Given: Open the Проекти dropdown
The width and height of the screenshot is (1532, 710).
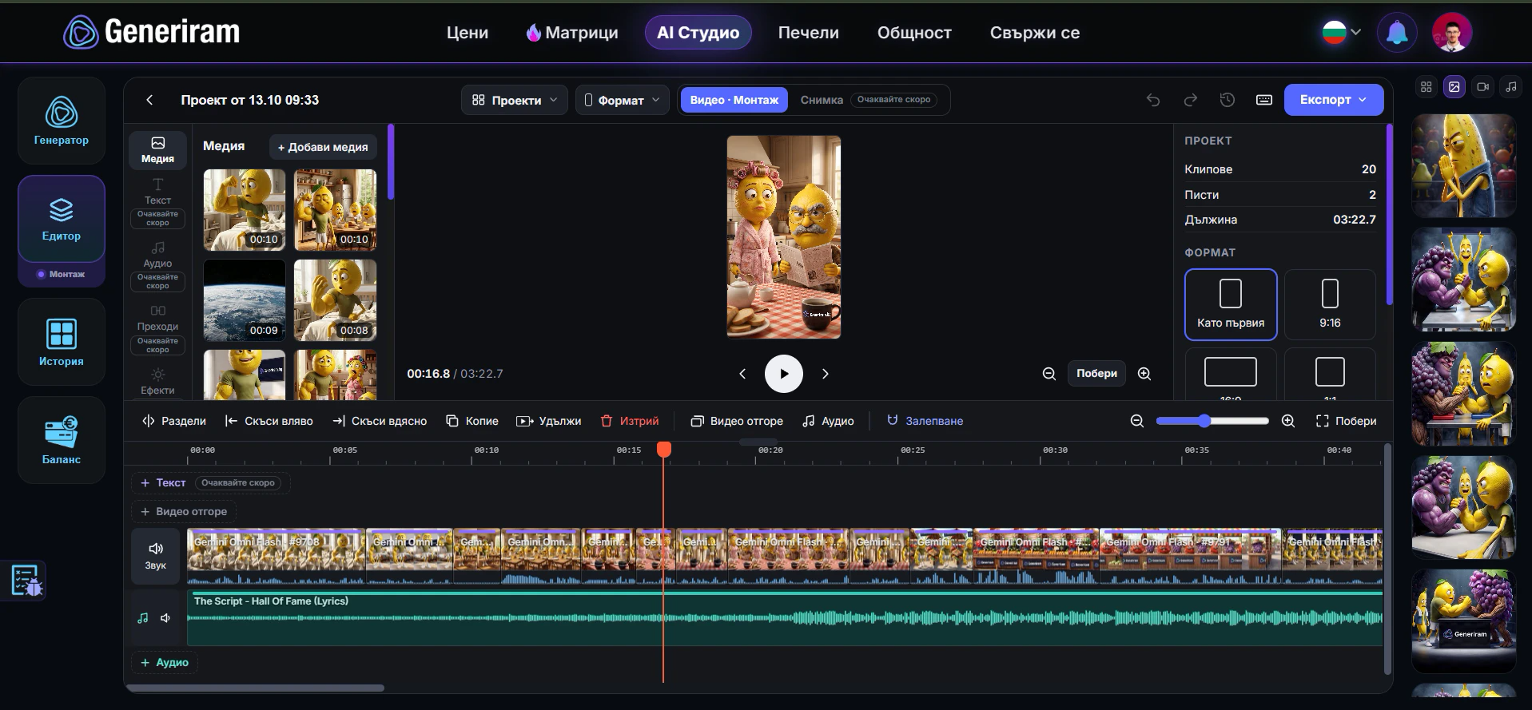Looking at the screenshot, I should (x=515, y=100).
